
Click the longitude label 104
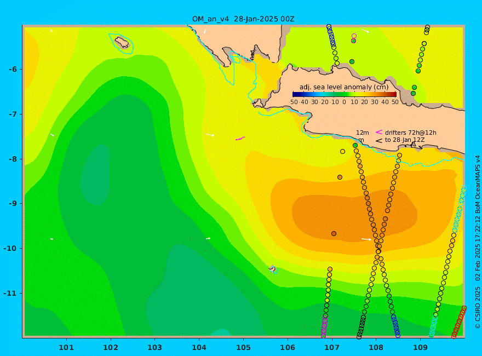tap(199, 348)
